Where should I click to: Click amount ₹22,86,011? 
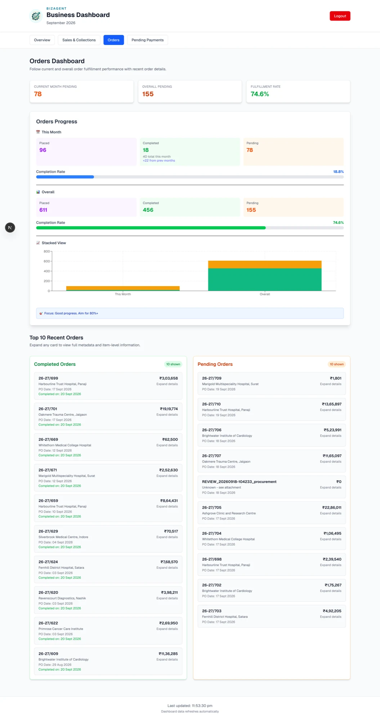point(332,508)
